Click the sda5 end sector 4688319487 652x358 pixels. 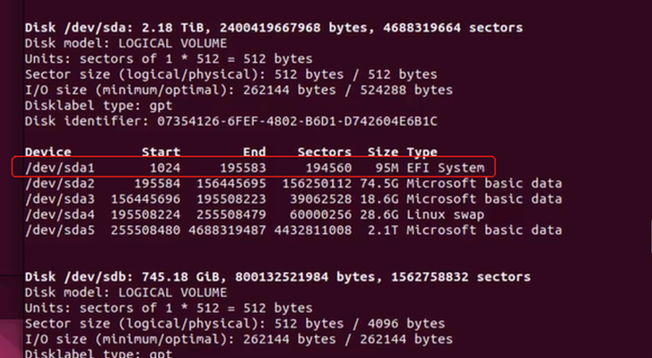pos(227,231)
